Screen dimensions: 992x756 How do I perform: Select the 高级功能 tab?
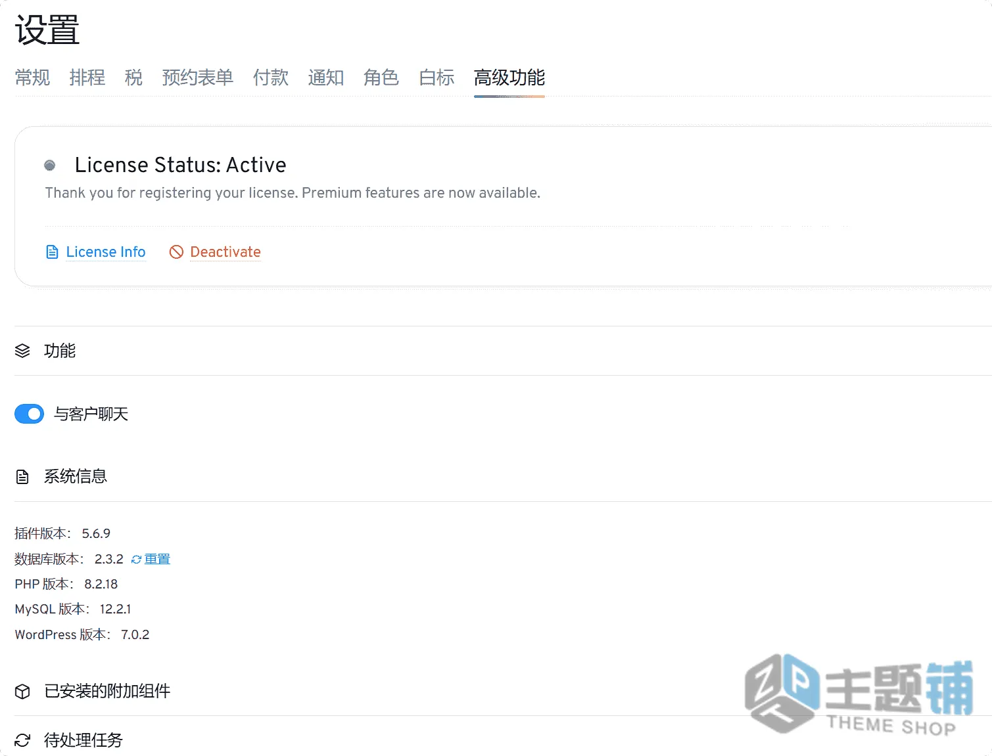coord(509,78)
